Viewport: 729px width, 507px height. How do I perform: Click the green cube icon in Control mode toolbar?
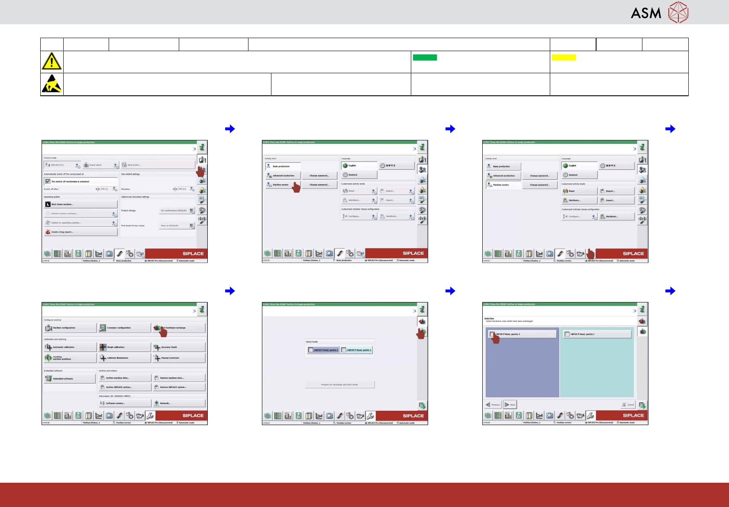47,254
